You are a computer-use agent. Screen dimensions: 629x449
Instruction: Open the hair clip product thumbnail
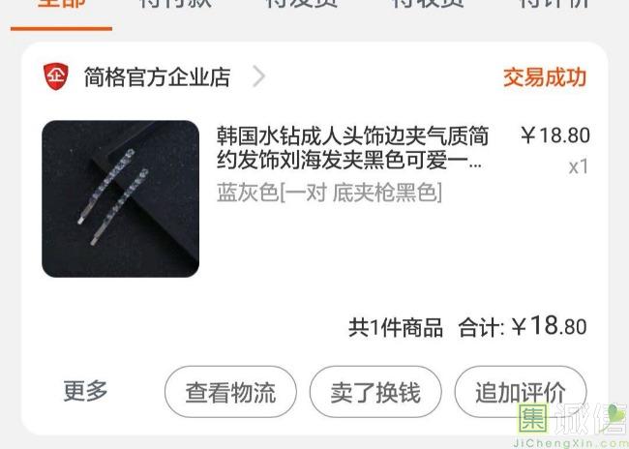point(120,198)
